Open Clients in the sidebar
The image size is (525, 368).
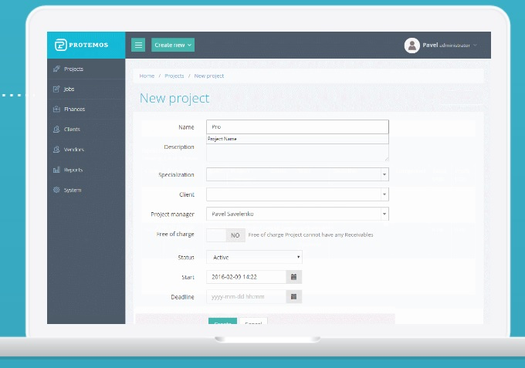(86, 129)
